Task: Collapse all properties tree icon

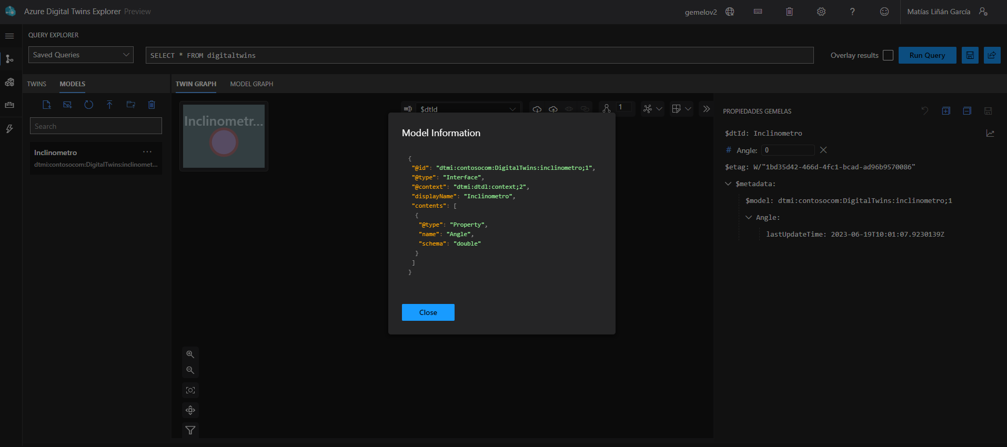Action: 967,111
